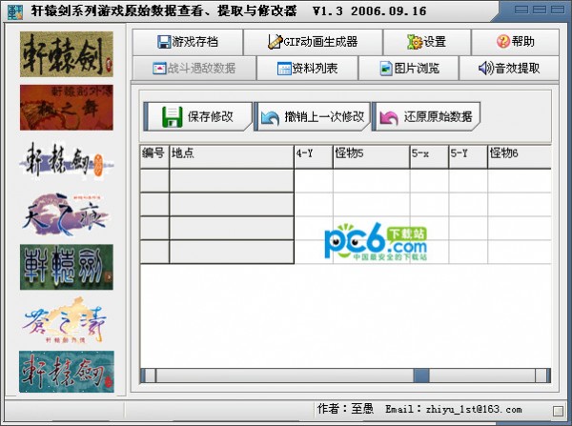Click the pink restore arrow icon
Viewport: 572px width, 426px height.
click(x=389, y=118)
